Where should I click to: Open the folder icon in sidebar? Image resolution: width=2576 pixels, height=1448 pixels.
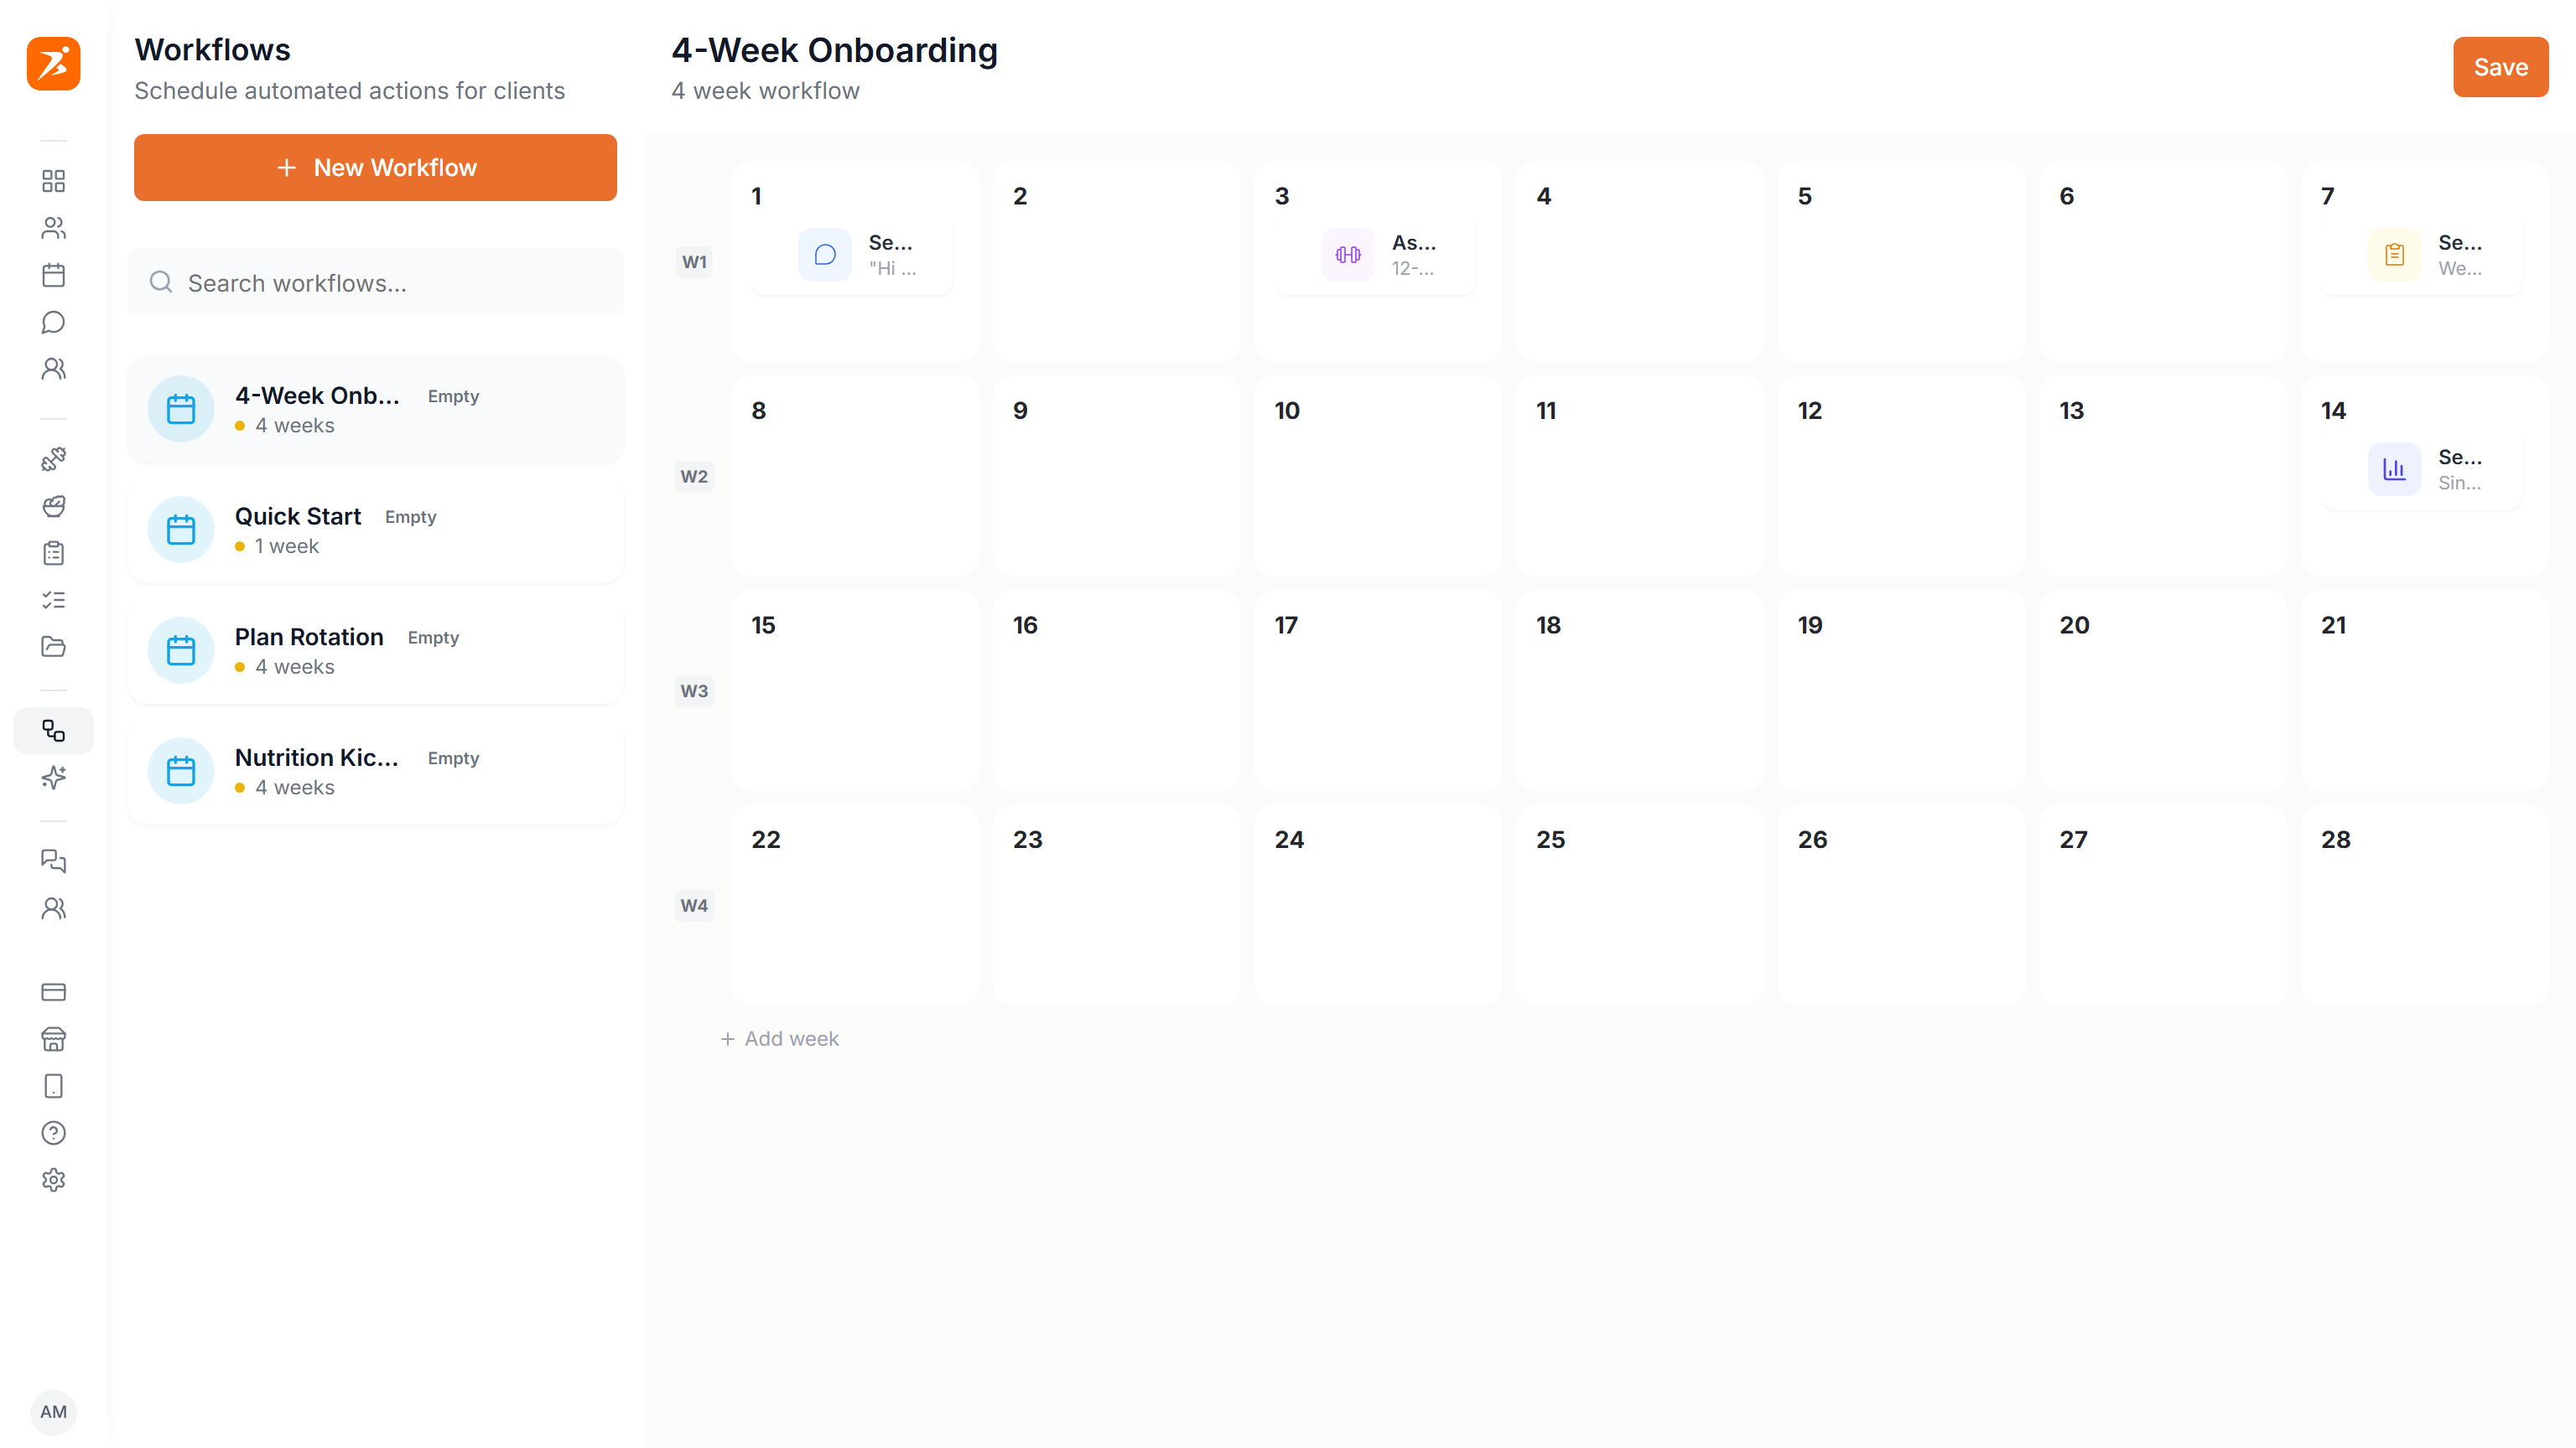click(x=53, y=647)
